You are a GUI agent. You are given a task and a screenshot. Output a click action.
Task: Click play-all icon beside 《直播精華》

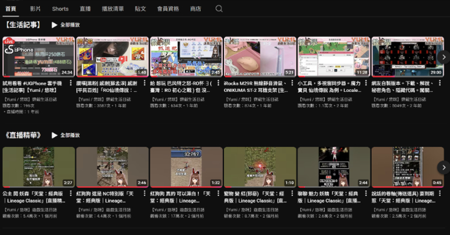click(x=55, y=135)
